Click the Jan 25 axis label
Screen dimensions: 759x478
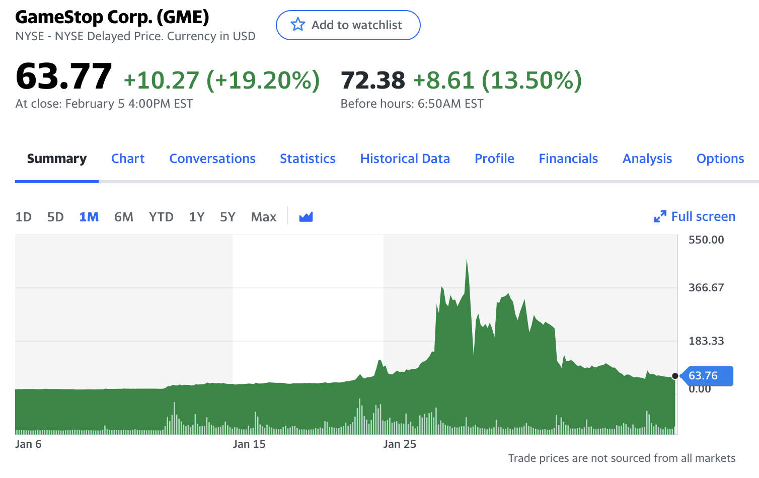pyautogui.click(x=400, y=444)
